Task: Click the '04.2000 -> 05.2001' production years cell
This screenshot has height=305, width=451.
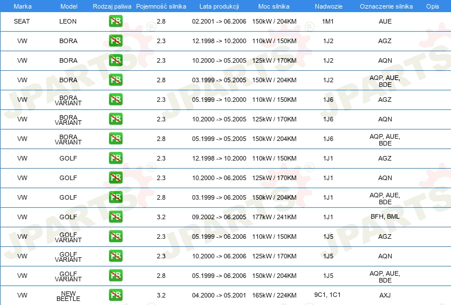Action: 219,295
